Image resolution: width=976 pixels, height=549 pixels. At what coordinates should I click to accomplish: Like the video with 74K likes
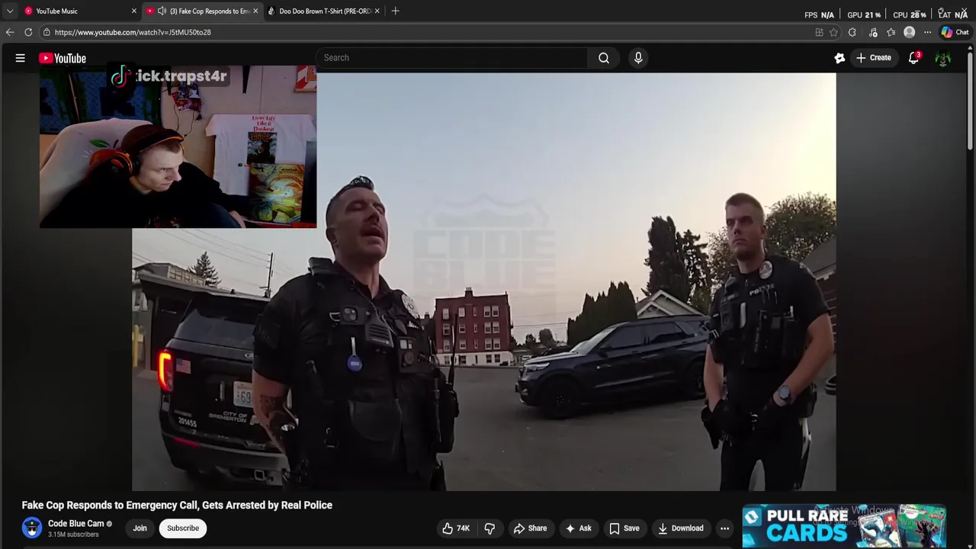click(456, 528)
